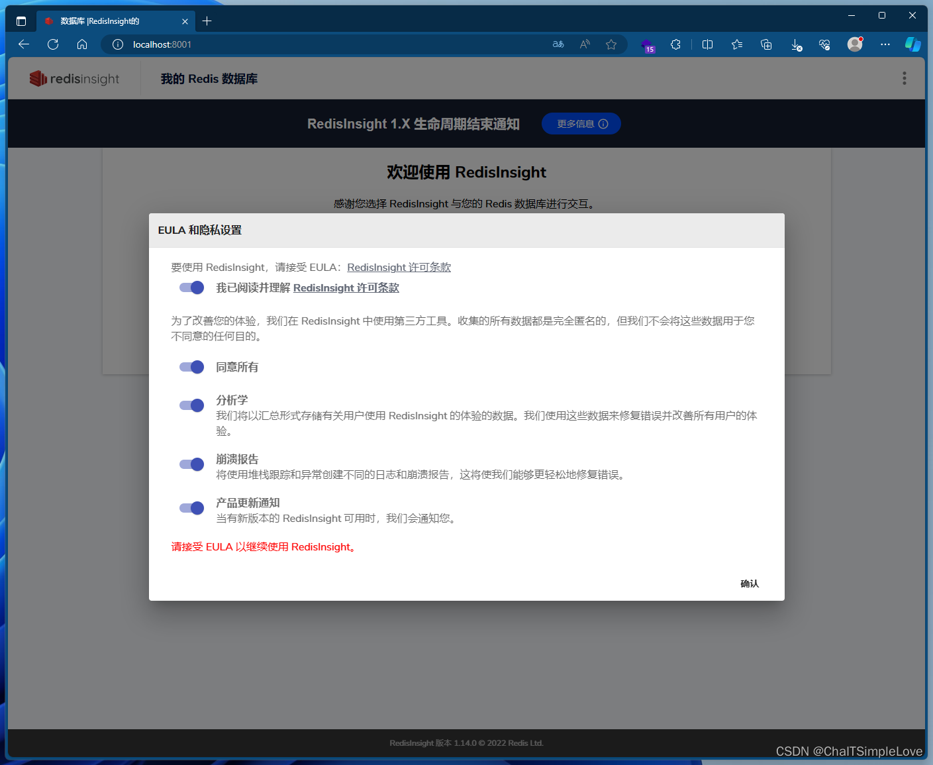
Task: View site information icon in address bar
Action: coord(118,44)
